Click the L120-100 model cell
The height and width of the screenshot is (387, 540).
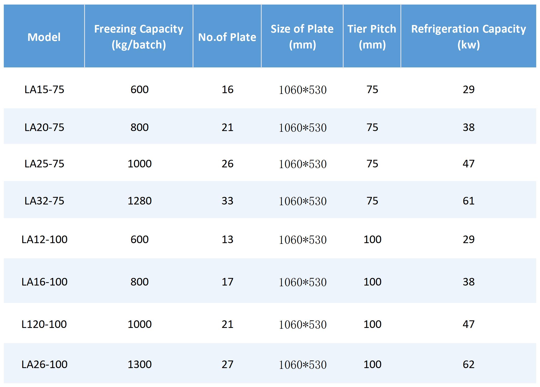pyautogui.click(x=44, y=324)
